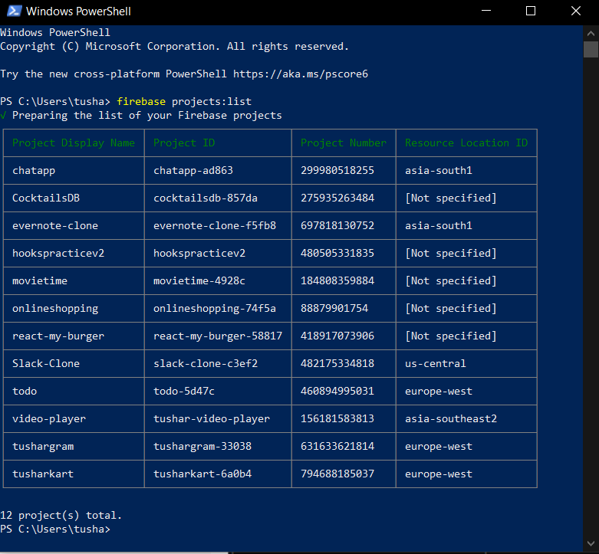Click the 'todo-5d47c' project ID
The image size is (599, 554).
click(x=184, y=391)
